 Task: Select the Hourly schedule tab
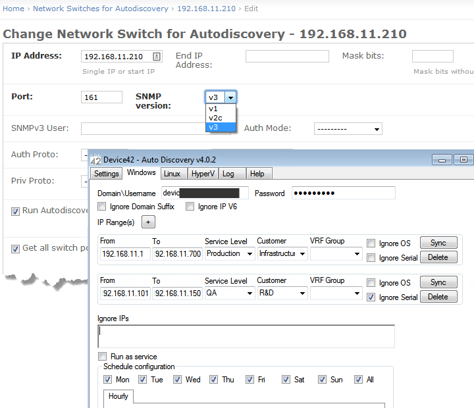tap(118, 396)
